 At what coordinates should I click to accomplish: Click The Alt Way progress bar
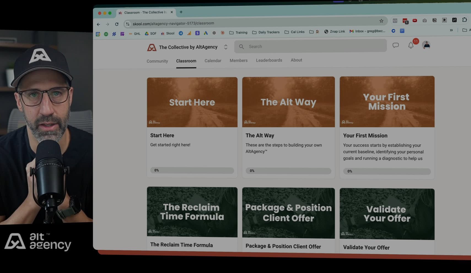[x=288, y=171]
